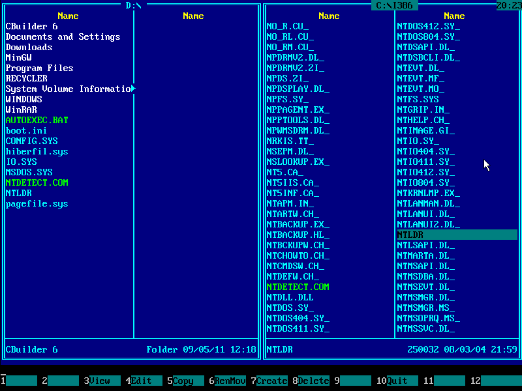522x391 pixels.
Task: Select the NTDOS.SY_ file
Action: [290, 308]
